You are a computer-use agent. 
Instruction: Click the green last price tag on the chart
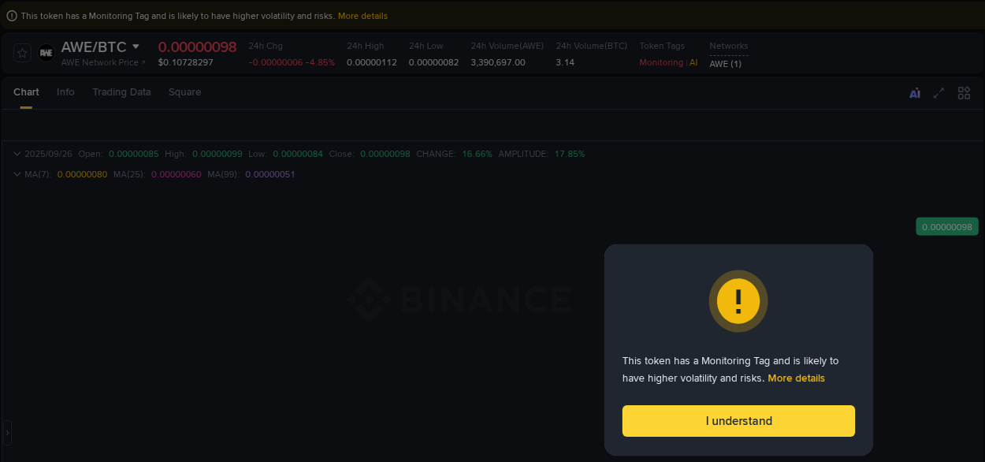coord(946,226)
